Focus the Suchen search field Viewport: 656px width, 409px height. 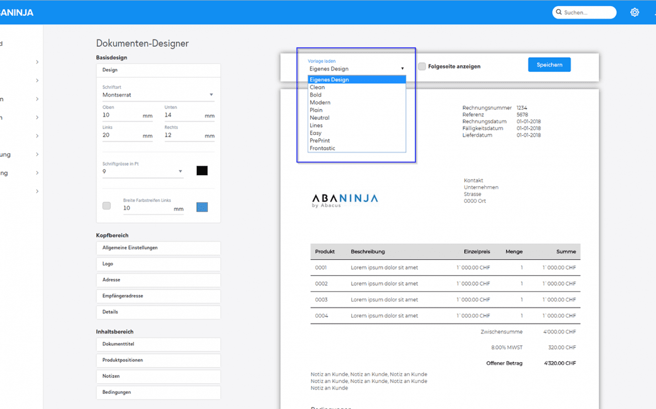coord(588,12)
